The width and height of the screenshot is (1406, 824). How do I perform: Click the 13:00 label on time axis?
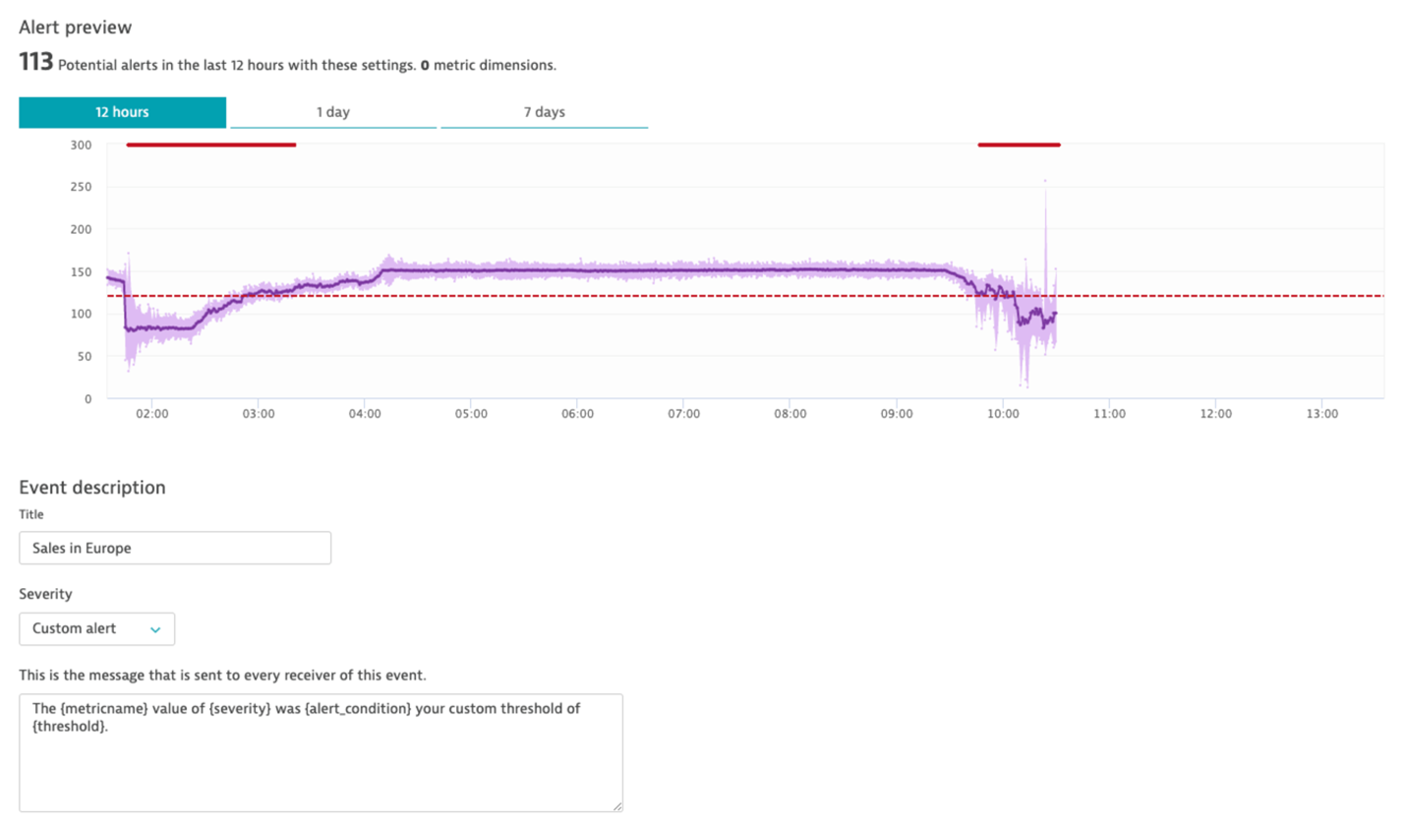1321,414
